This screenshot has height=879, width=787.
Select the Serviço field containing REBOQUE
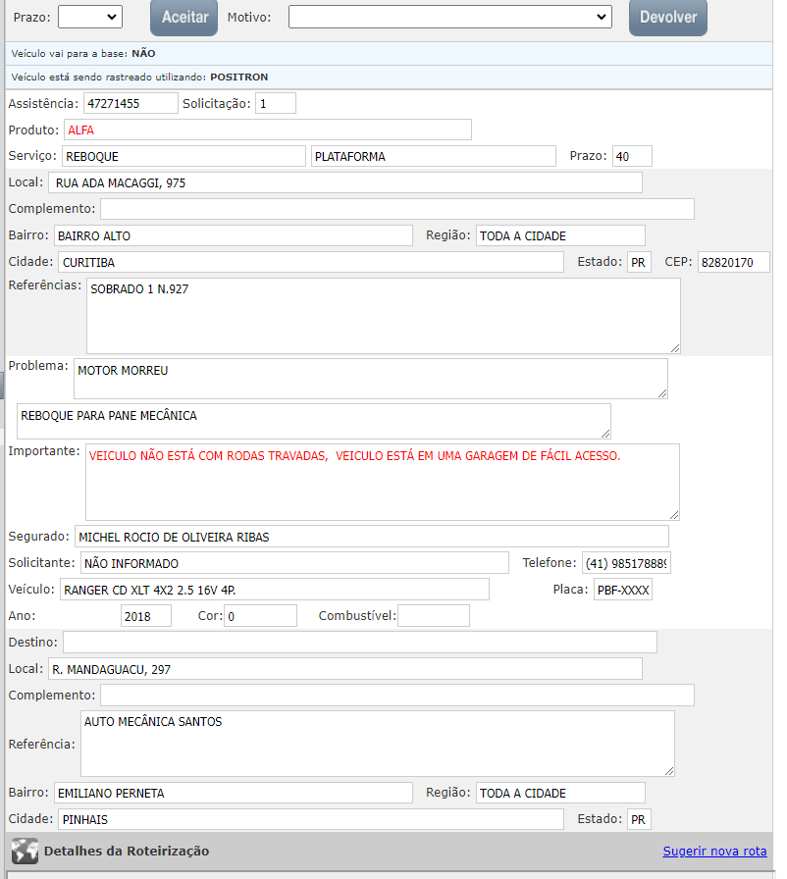tap(184, 156)
